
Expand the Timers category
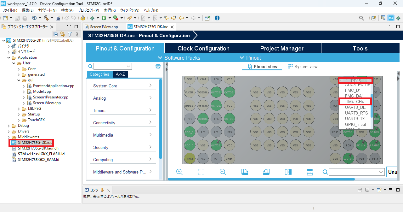click(x=122, y=110)
